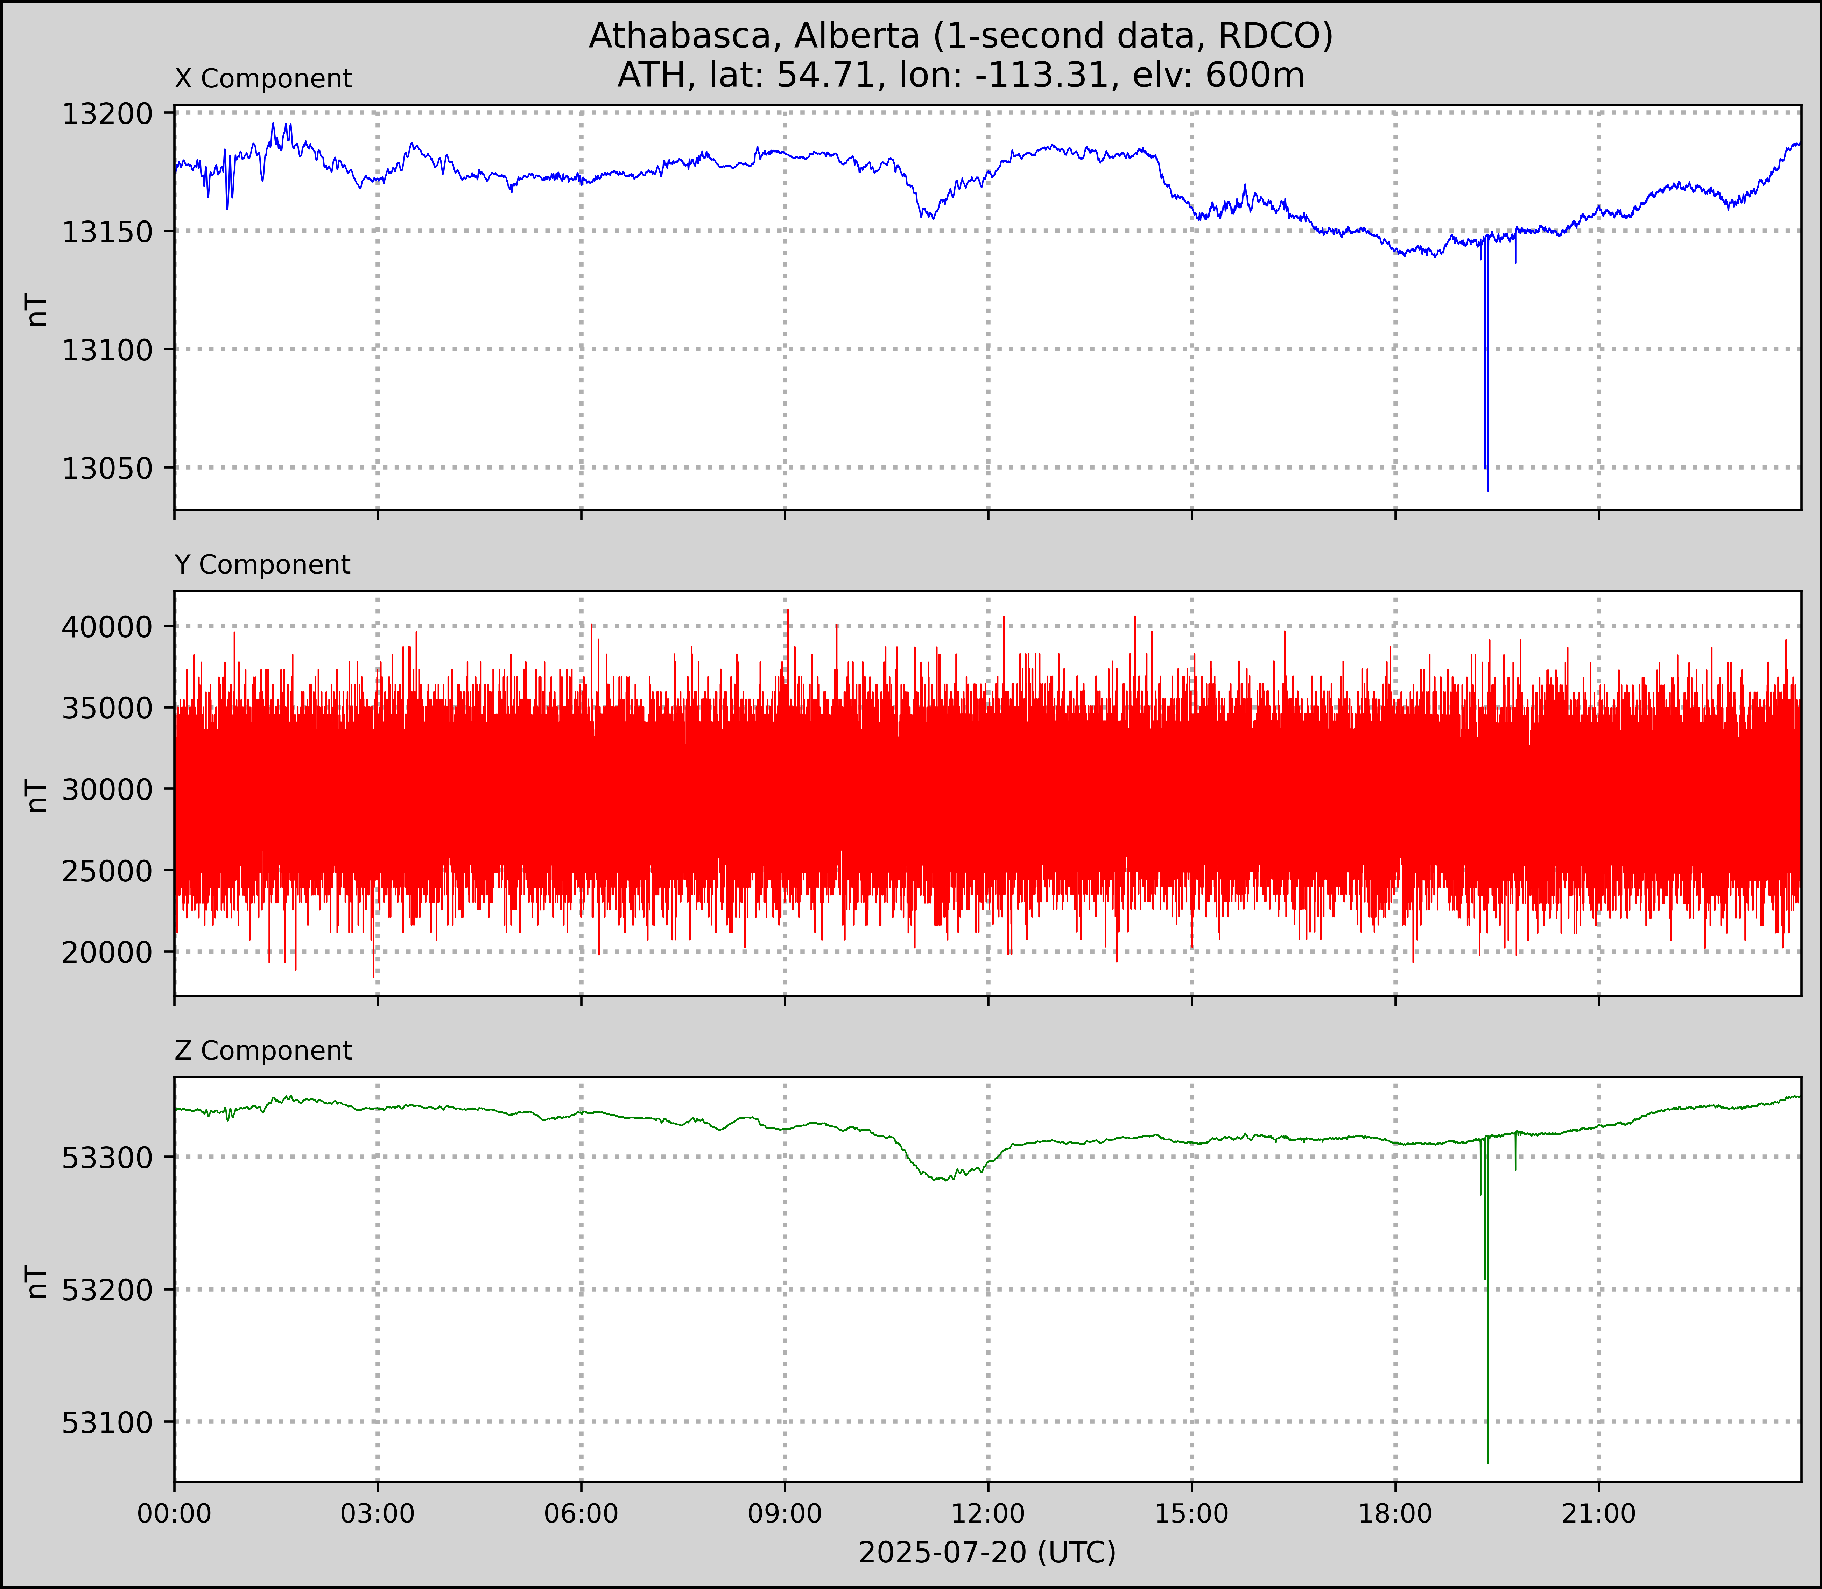Screen dimensions: 1822x1589
Task: Click the 00:00 time tick label
Action: click(x=175, y=1514)
